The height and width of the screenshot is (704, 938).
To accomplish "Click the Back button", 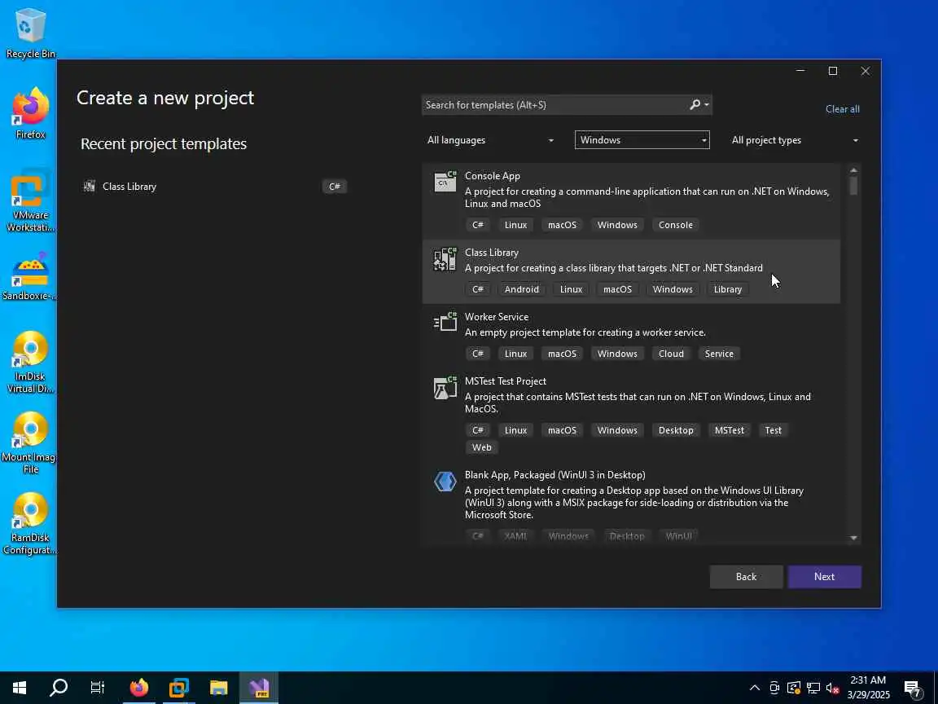I will (x=746, y=577).
